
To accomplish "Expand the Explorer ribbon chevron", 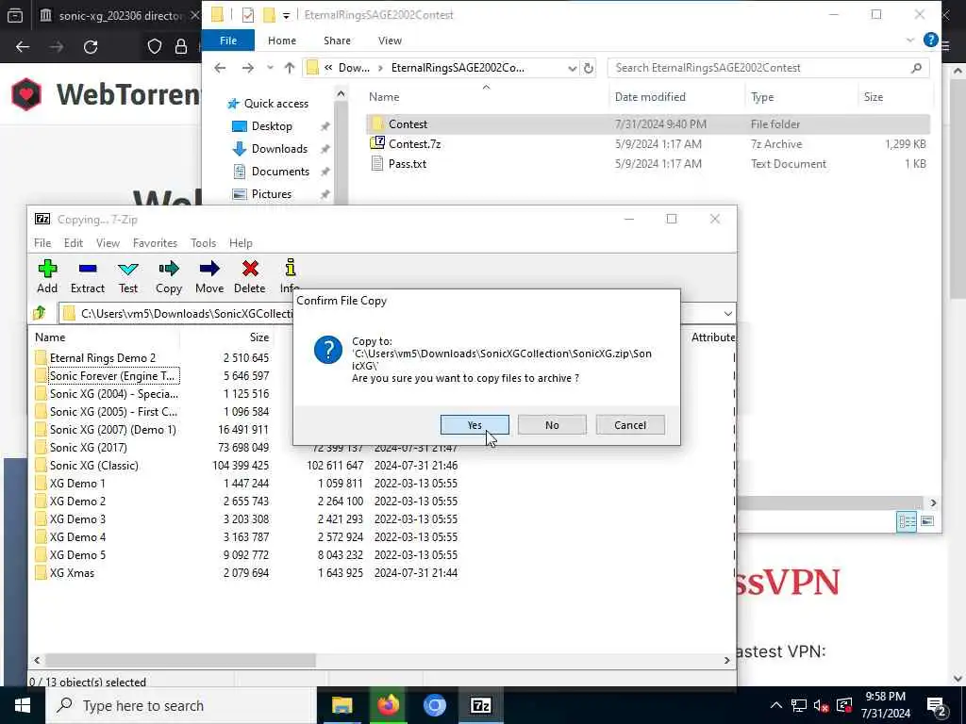I will click(910, 40).
